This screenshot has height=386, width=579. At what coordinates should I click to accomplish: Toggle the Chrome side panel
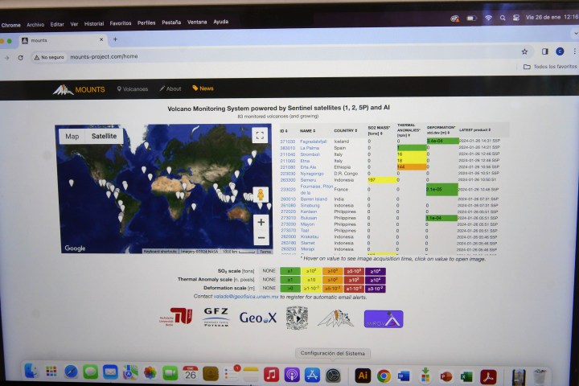point(544,51)
